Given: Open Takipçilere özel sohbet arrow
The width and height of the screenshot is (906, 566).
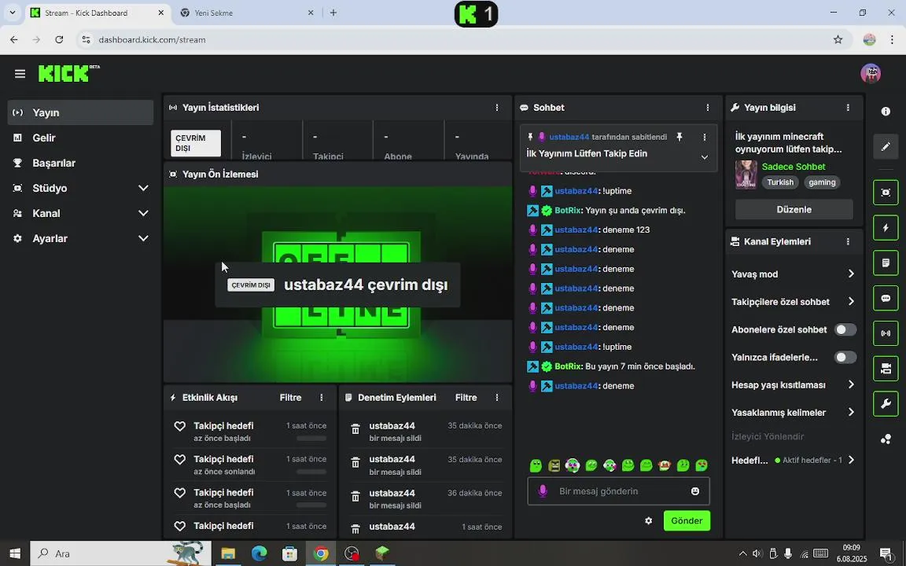Looking at the screenshot, I should coord(851,302).
